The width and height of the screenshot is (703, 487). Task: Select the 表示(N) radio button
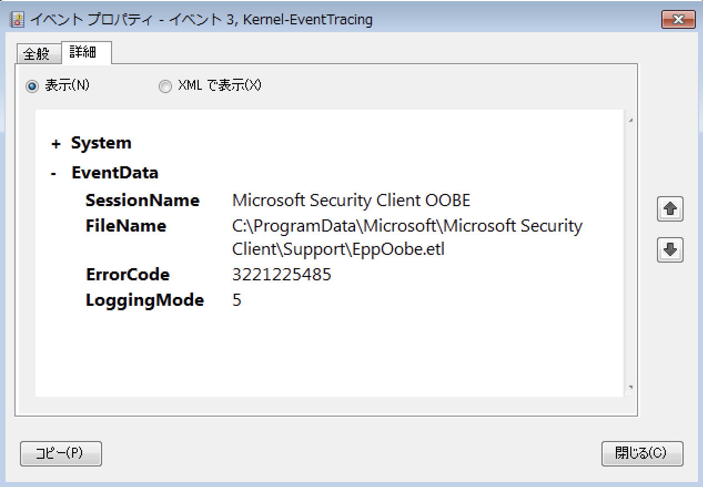[33, 86]
